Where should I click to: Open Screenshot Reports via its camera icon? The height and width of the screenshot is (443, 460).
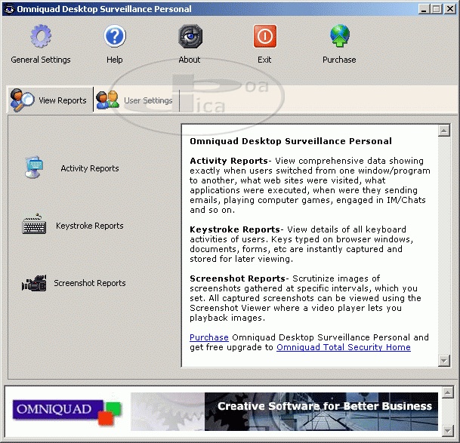[x=35, y=283]
